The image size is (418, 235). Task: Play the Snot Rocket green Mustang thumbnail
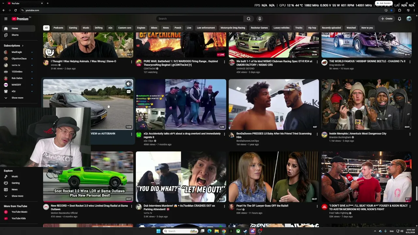(x=88, y=177)
